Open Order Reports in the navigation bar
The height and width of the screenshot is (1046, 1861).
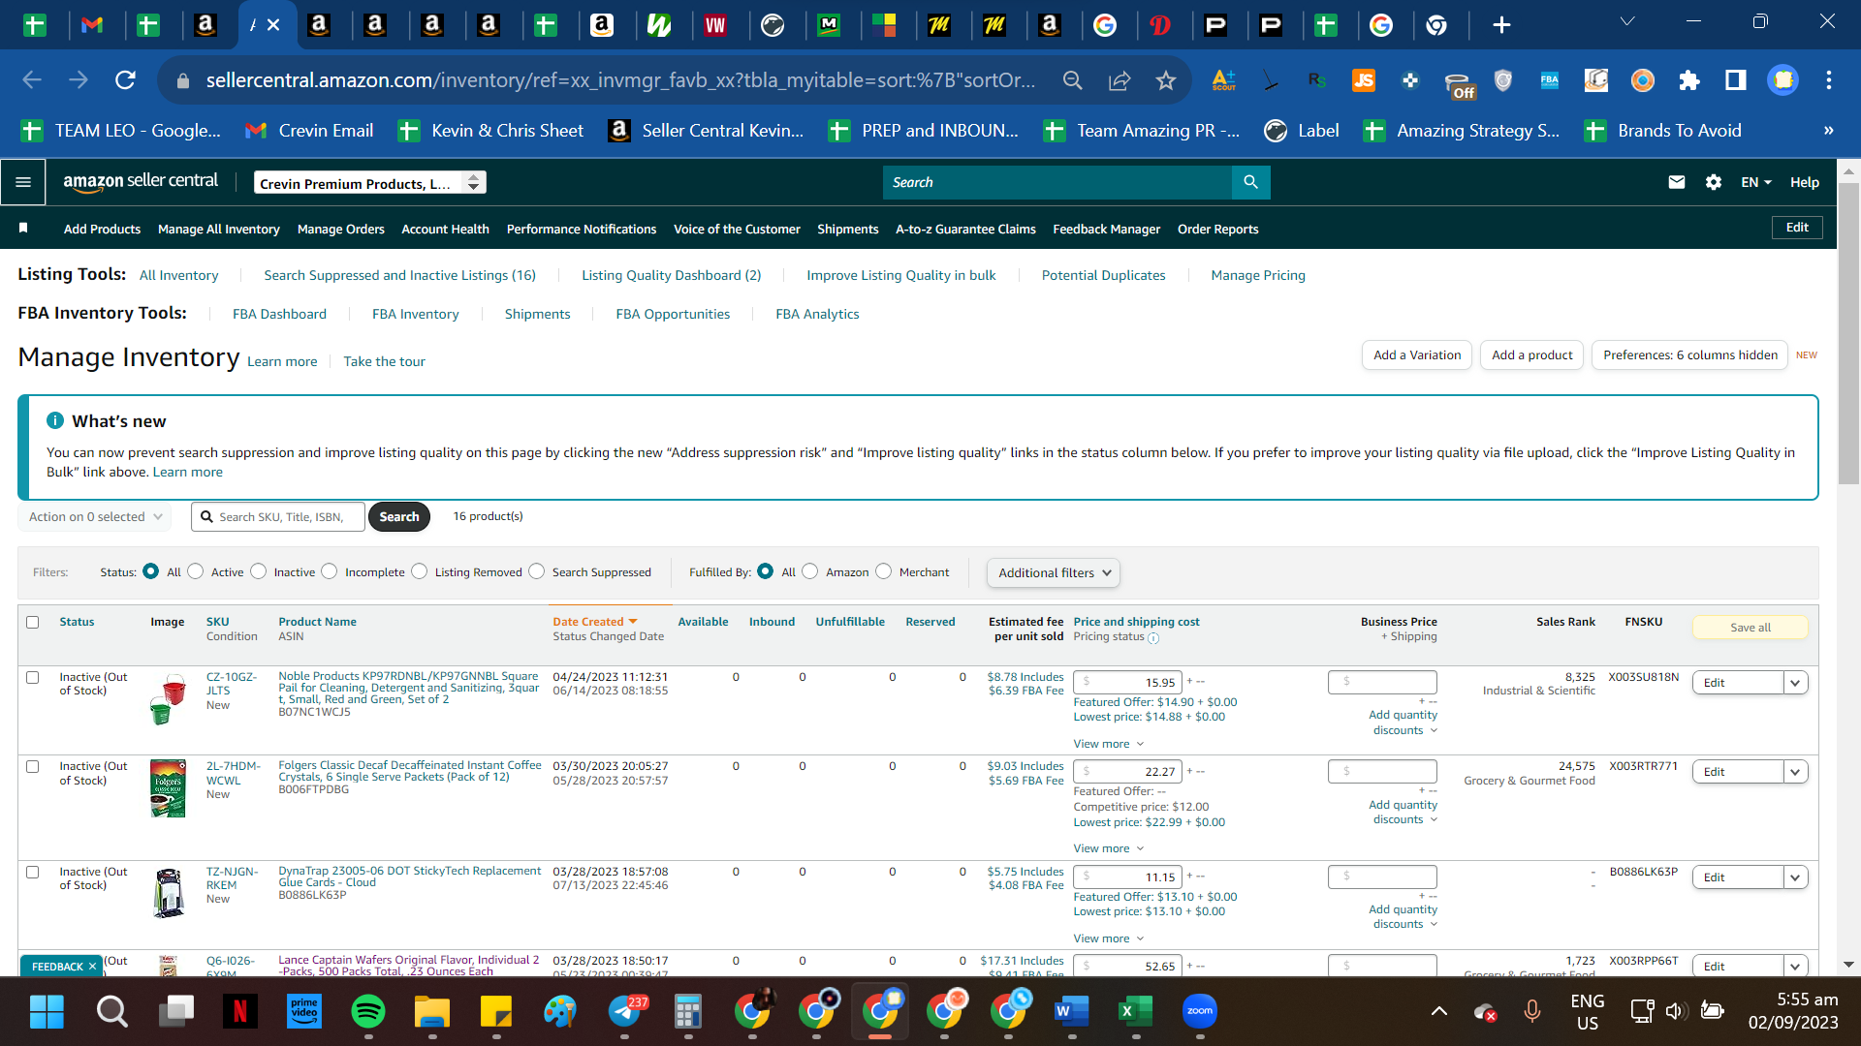1217,230
